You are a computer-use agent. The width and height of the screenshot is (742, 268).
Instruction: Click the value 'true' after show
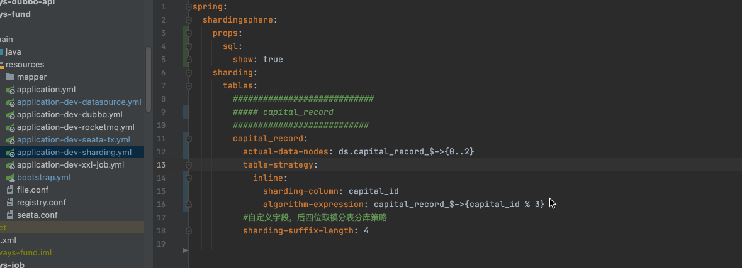(273, 60)
